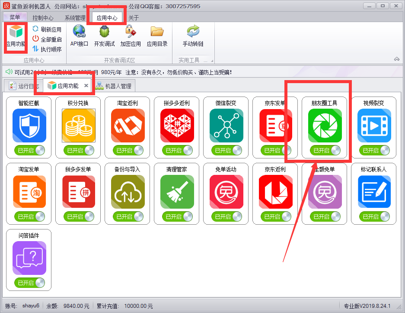Open the 淘宝返利 app icon

[x=128, y=126]
